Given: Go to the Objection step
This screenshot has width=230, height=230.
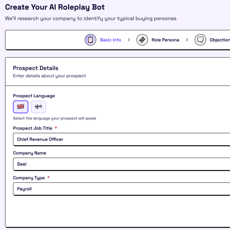Looking at the screenshot, I should pyautogui.click(x=220, y=40).
